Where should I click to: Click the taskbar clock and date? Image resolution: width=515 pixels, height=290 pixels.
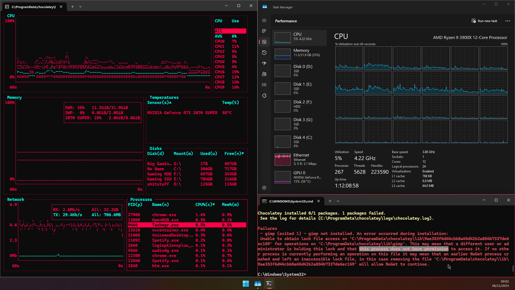(501, 284)
